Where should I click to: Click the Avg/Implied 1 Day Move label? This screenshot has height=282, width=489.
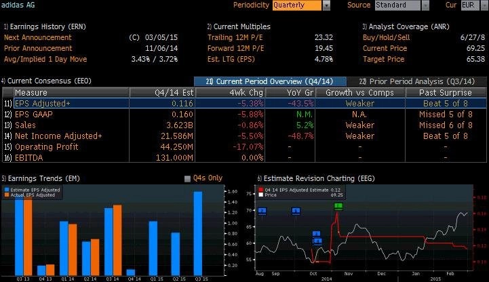click(45, 59)
